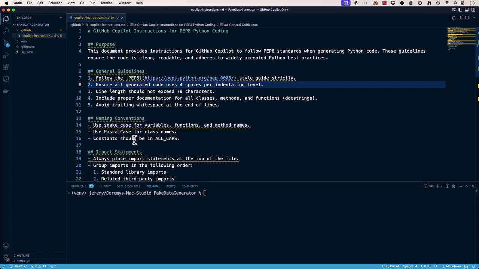The width and height of the screenshot is (479, 269).
Task: Maximize the panel with the chevron-up icon
Action: click(467, 186)
